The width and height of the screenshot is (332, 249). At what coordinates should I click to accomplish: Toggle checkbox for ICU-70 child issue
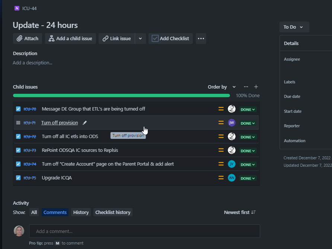(x=18, y=109)
